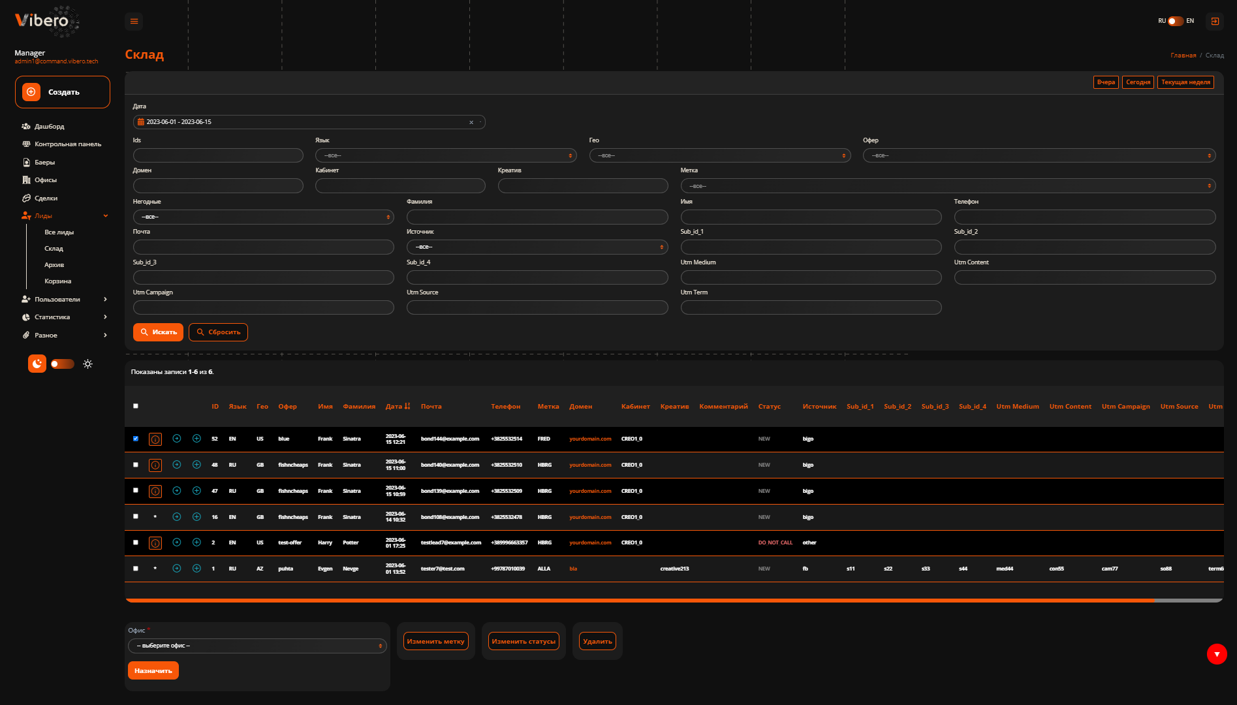Open info icon for lead ID 52

155,439
